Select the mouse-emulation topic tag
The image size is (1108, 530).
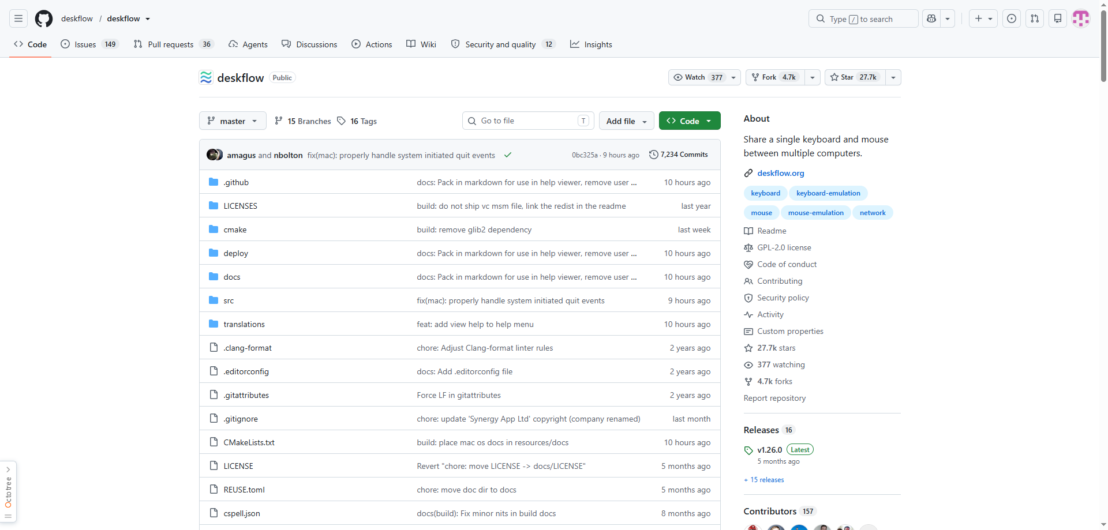point(815,213)
